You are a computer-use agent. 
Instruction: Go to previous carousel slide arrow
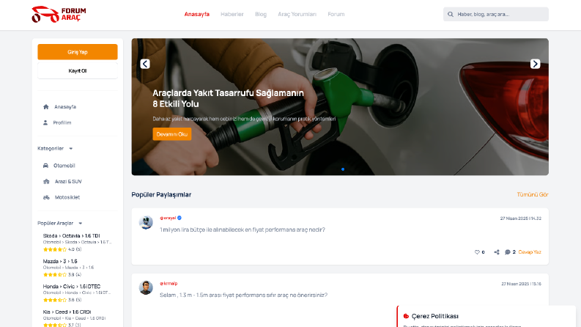(x=145, y=64)
